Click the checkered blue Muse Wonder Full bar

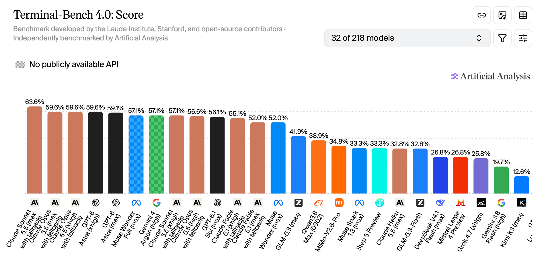[136, 155]
